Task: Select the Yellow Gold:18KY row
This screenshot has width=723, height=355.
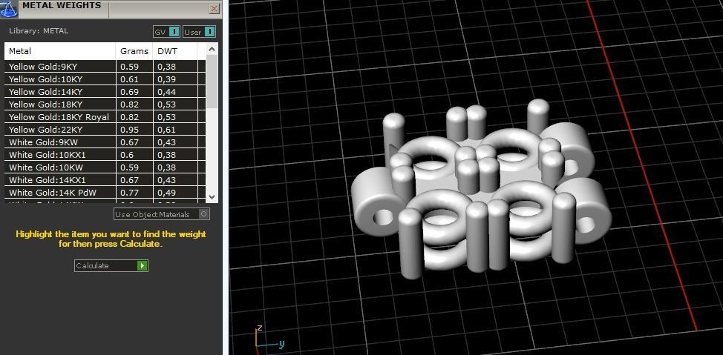Action: pos(105,104)
